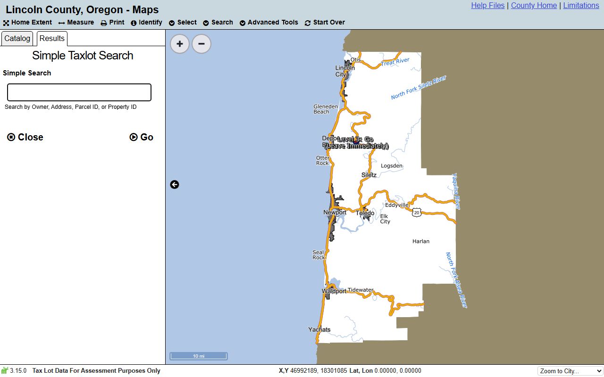Click the North Fork Siletz River label

[x=419, y=88]
